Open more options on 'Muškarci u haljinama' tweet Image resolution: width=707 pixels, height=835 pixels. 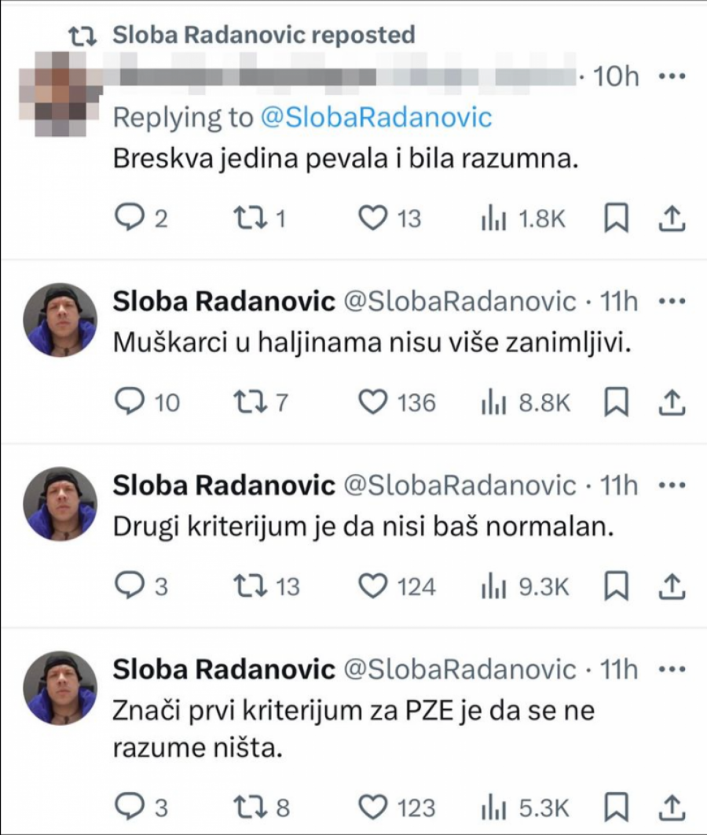671,303
